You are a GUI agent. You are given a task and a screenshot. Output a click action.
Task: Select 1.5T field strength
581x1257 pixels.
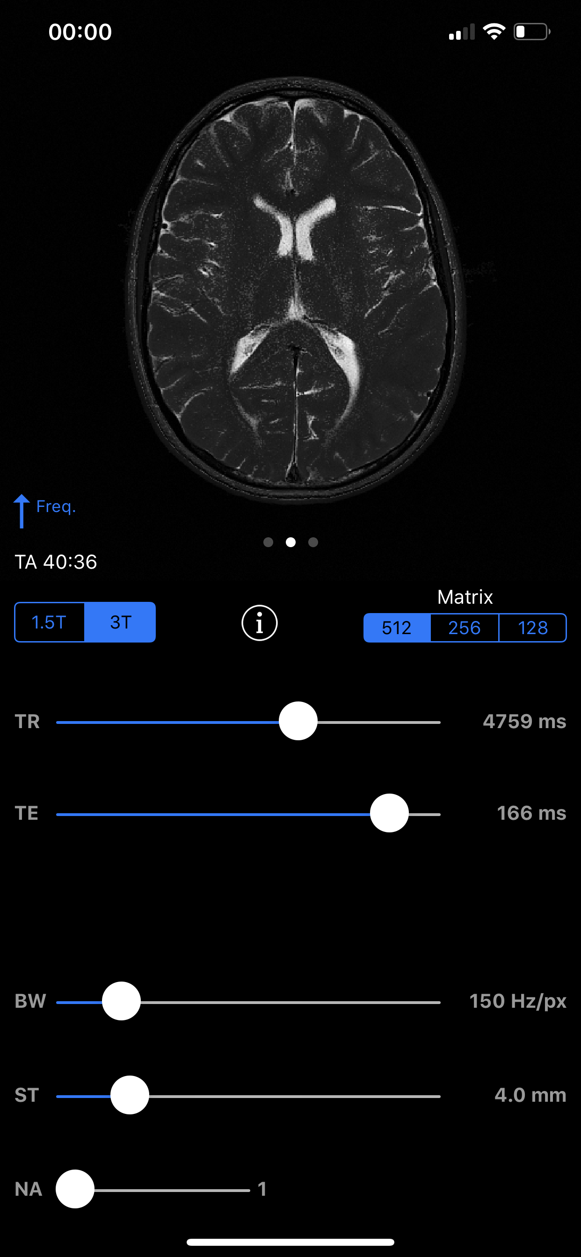coord(49,622)
